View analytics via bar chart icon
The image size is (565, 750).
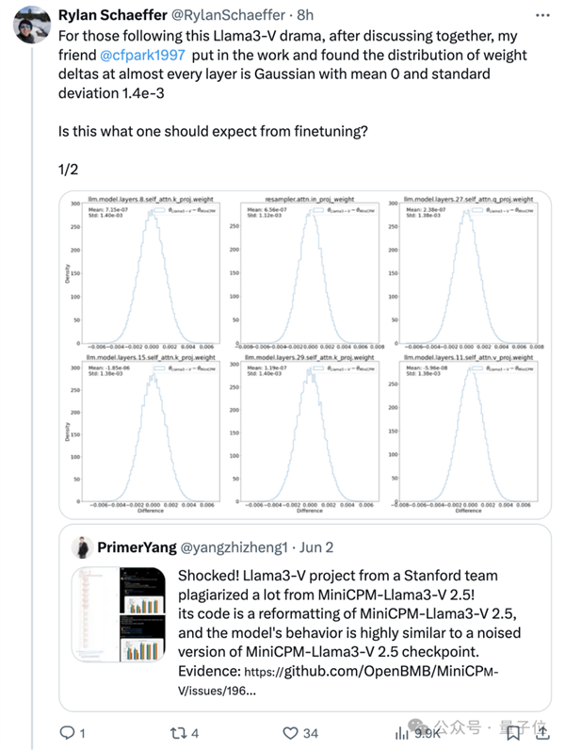click(x=402, y=733)
